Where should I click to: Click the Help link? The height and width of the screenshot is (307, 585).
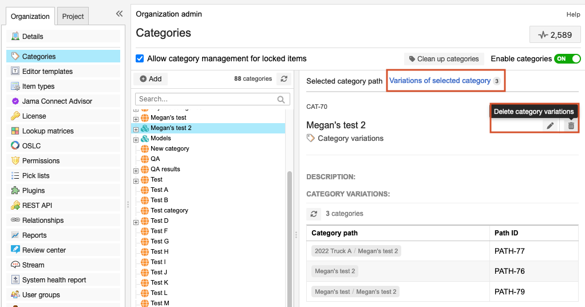(573, 14)
